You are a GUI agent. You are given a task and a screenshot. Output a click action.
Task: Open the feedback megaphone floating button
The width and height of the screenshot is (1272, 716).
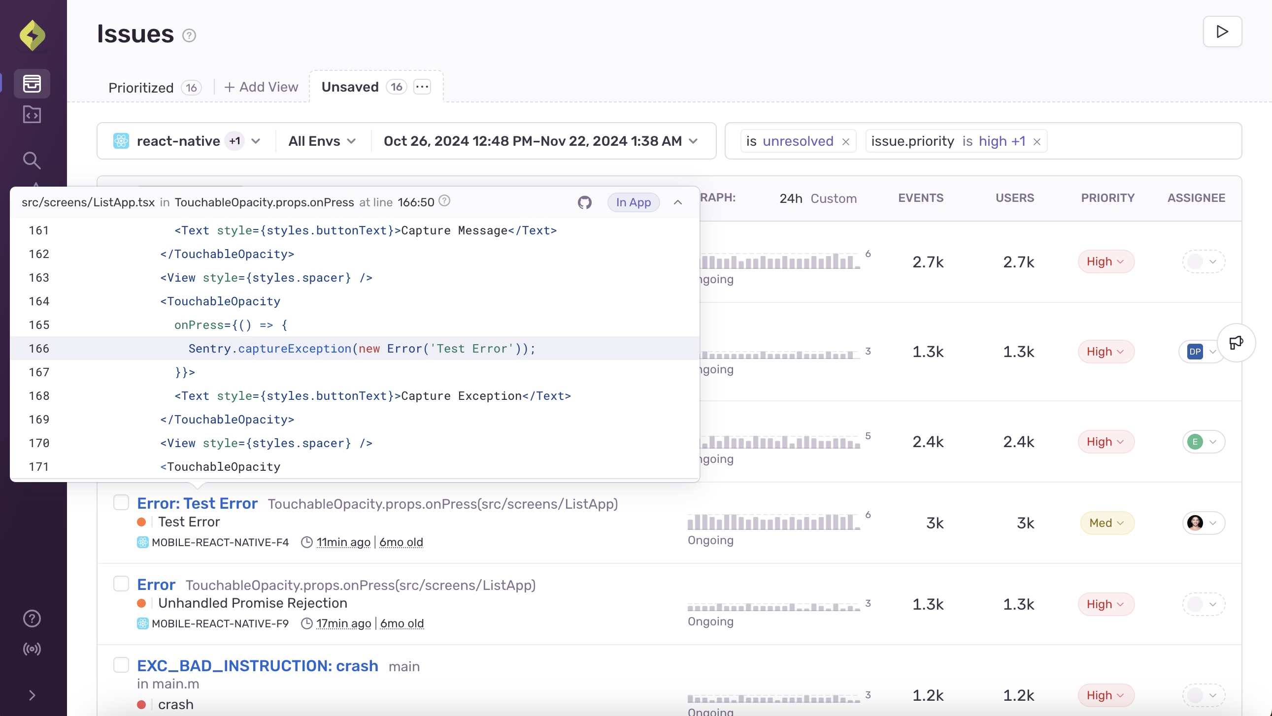click(x=1236, y=342)
